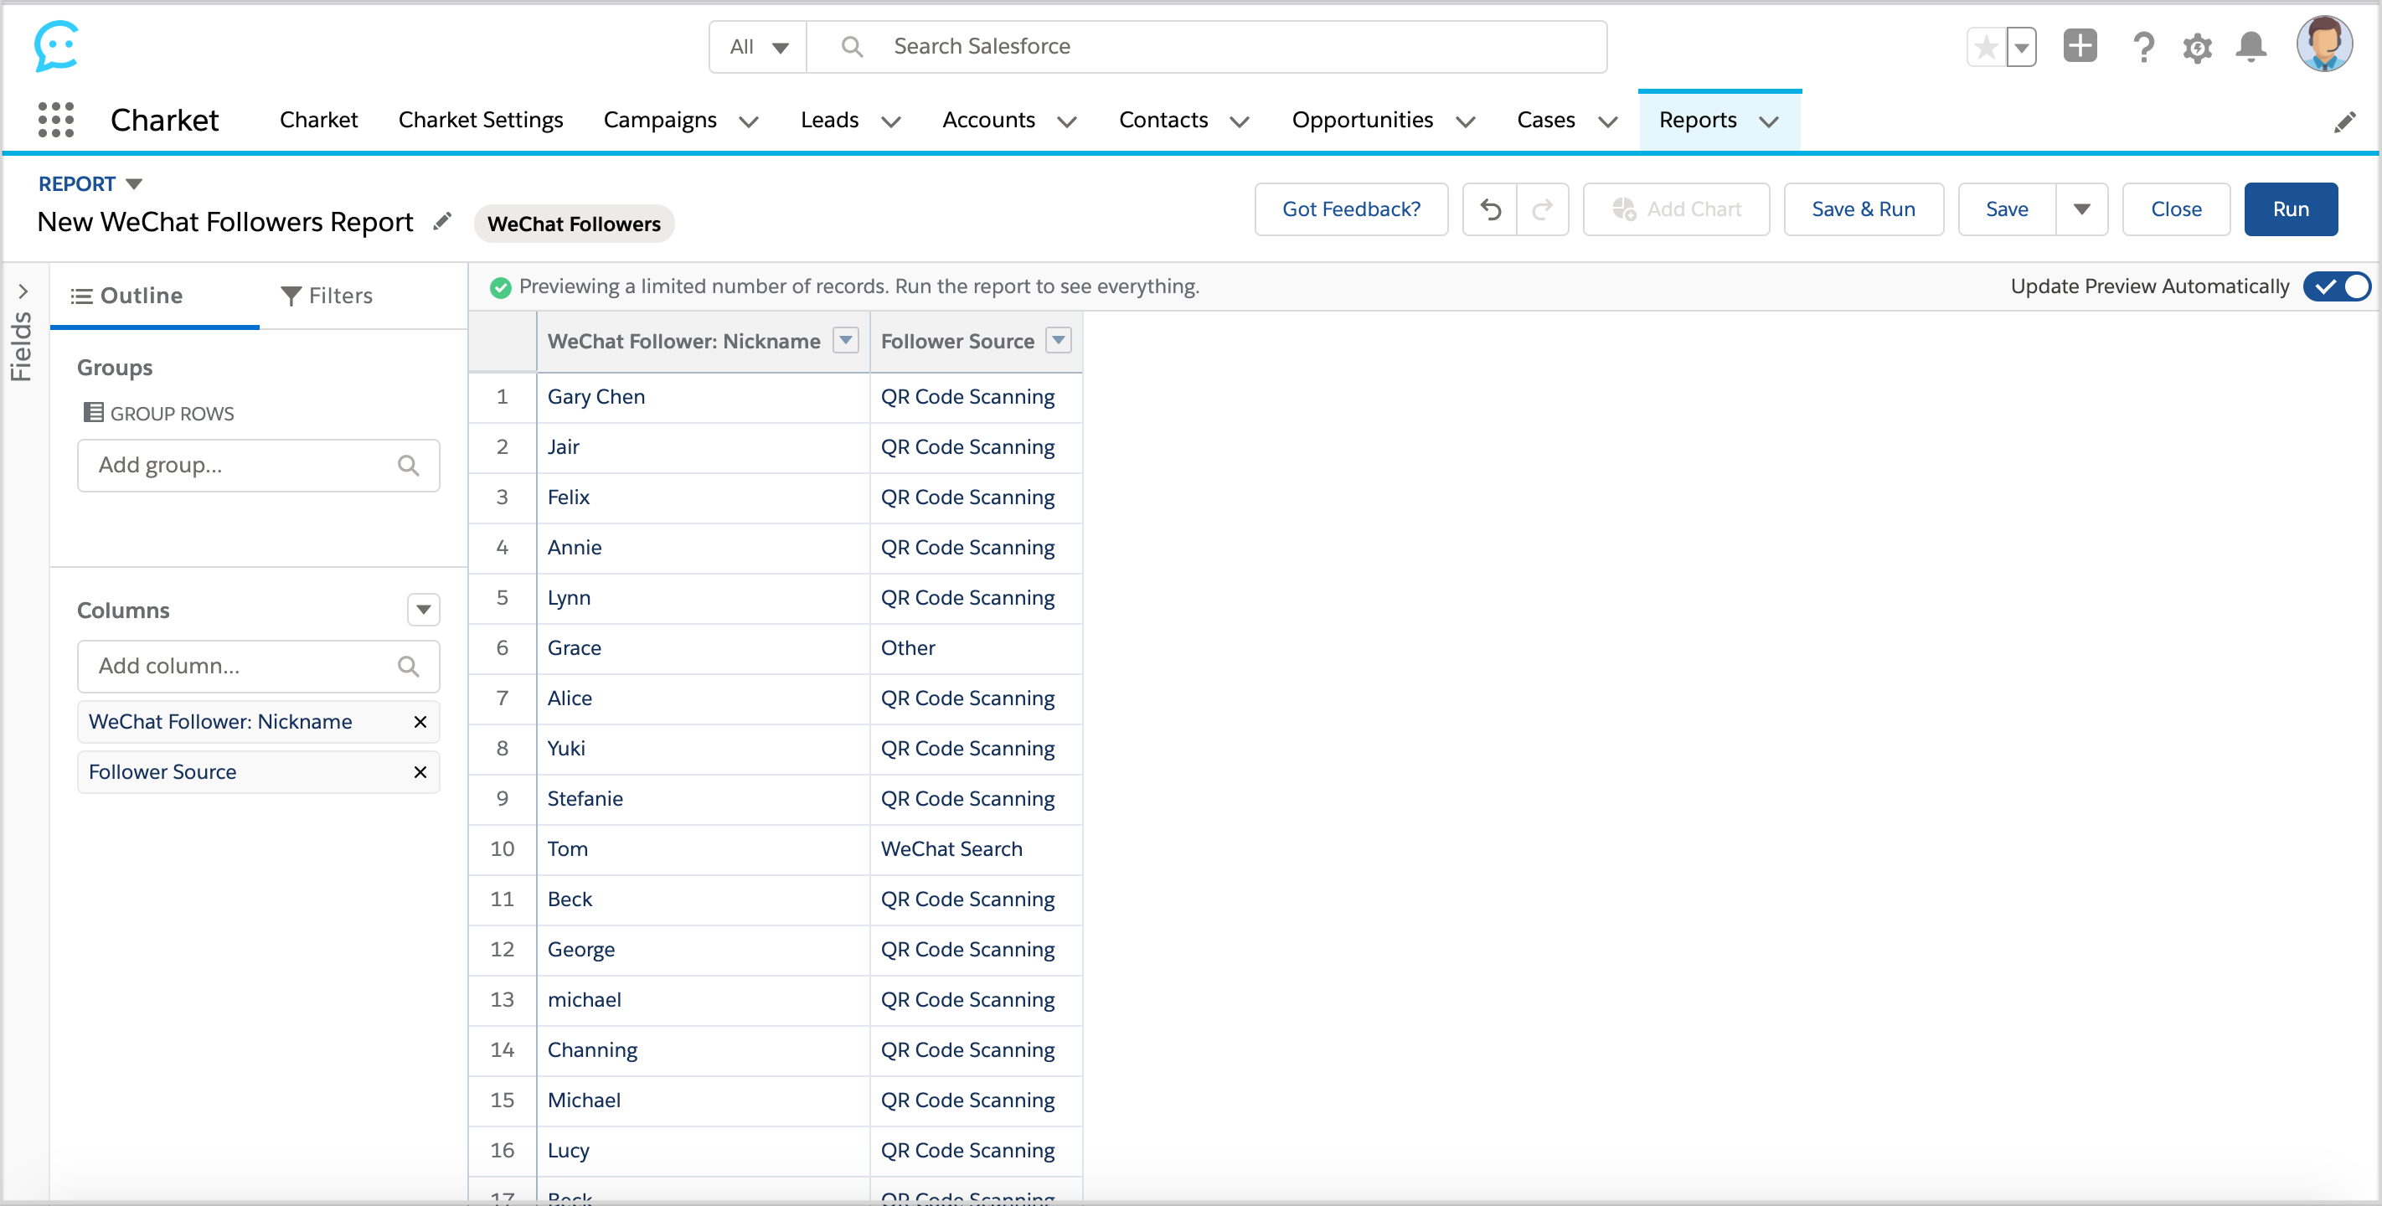The width and height of the screenshot is (2382, 1206).
Task: Open the Charket Settings tab
Action: (481, 121)
